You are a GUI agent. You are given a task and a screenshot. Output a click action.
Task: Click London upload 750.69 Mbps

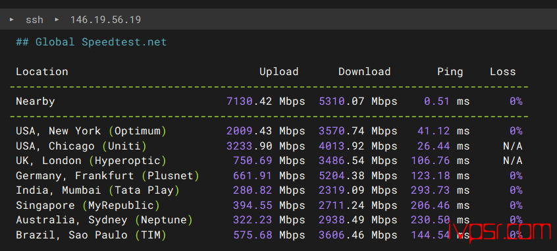[269, 161]
